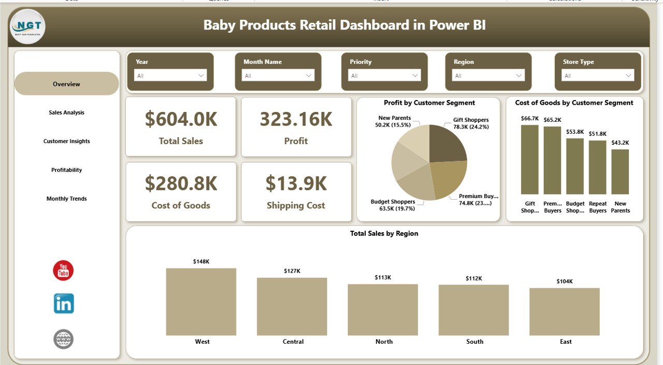Select the Overview navigation button

[x=66, y=83]
